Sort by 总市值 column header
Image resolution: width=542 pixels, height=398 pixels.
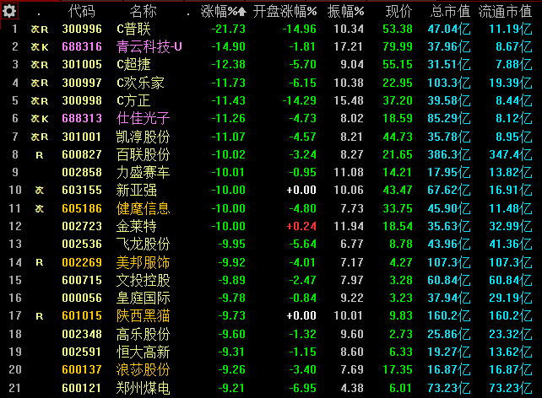click(450, 12)
